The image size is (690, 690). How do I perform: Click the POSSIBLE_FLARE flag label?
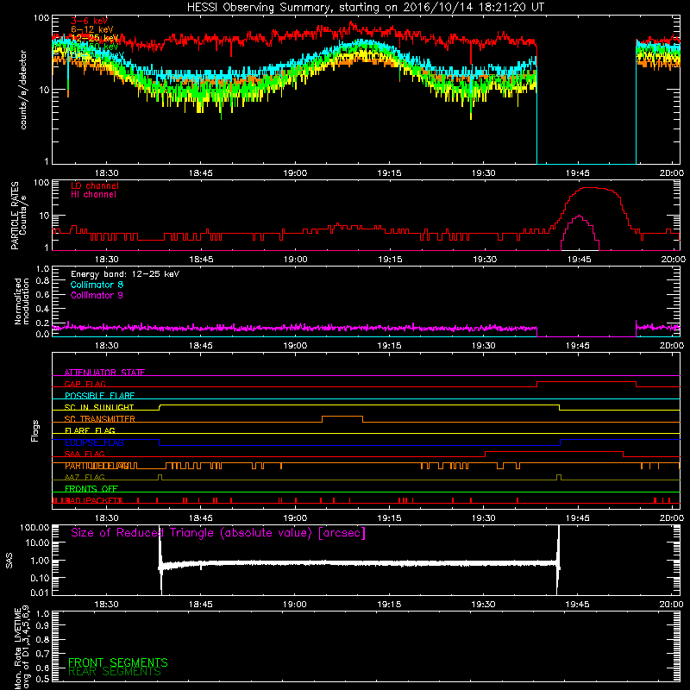(99, 396)
